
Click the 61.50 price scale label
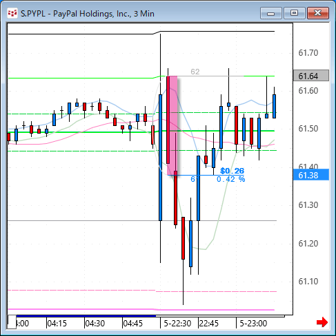point(308,129)
